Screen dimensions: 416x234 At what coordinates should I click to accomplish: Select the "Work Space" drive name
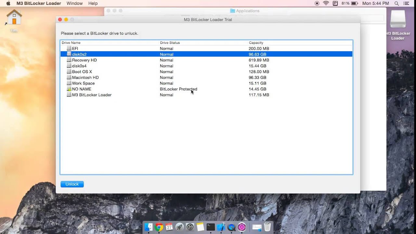point(83,83)
